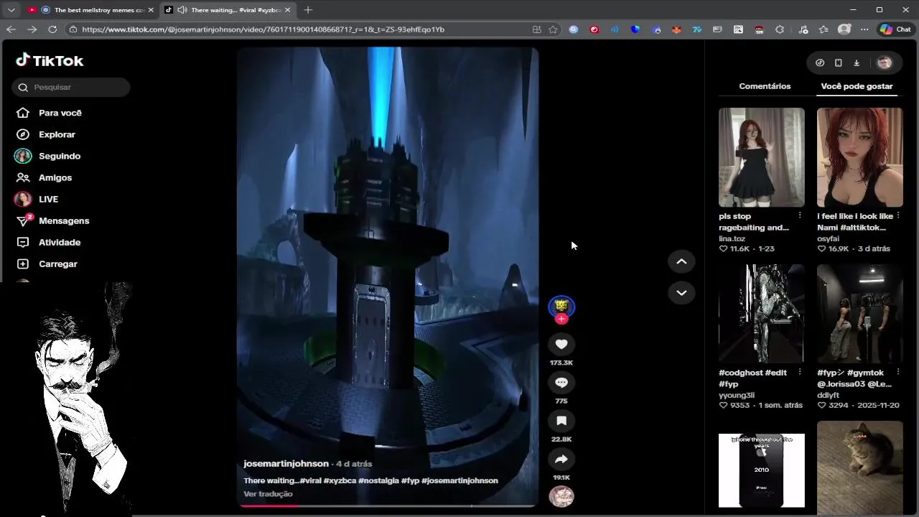Open more options for #gymtok video
The image size is (919, 517).
pos(898,372)
